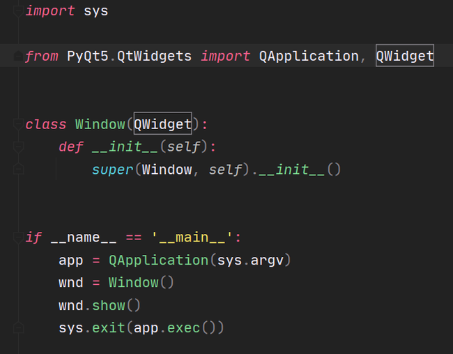Click the 'if' keyword
Screen dimensions: 453x354
(x=33, y=237)
